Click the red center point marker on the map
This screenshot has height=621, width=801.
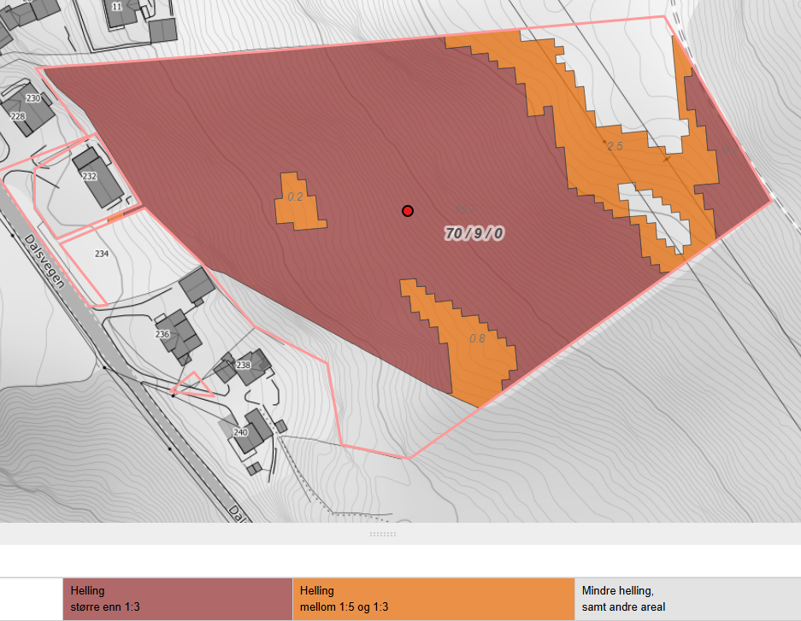coord(407,211)
